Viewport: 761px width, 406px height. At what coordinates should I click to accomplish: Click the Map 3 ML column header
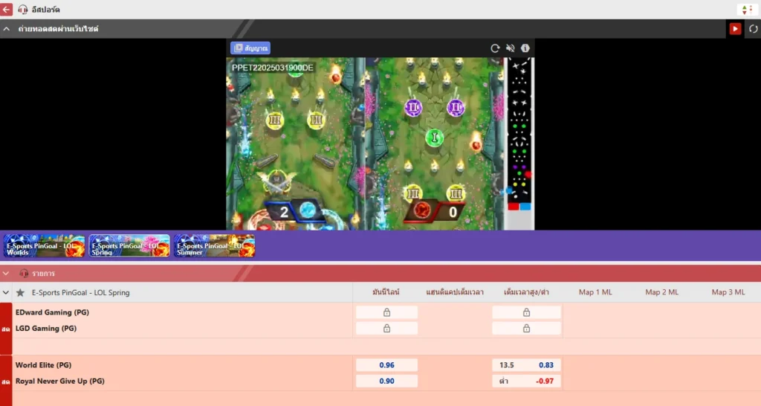coord(728,292)
